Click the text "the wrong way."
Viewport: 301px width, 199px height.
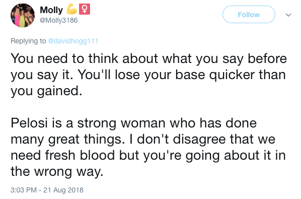click(x=57, y=171)
